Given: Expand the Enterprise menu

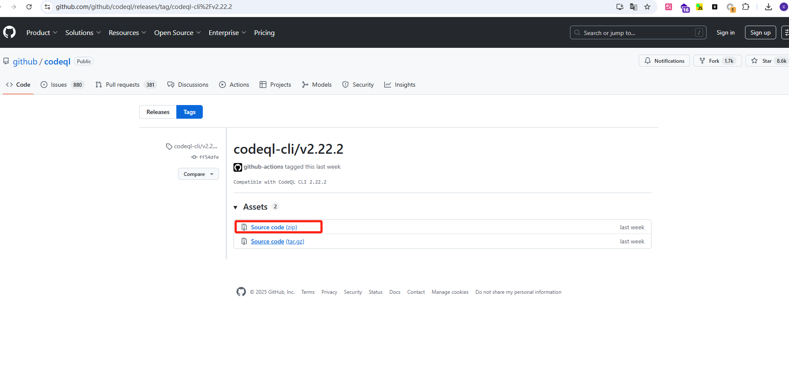Looking at the screenshot, I should tap(227, 32).
